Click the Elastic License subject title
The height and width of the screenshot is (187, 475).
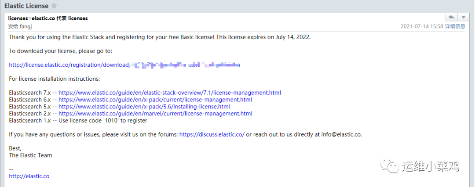click(26, 6)
